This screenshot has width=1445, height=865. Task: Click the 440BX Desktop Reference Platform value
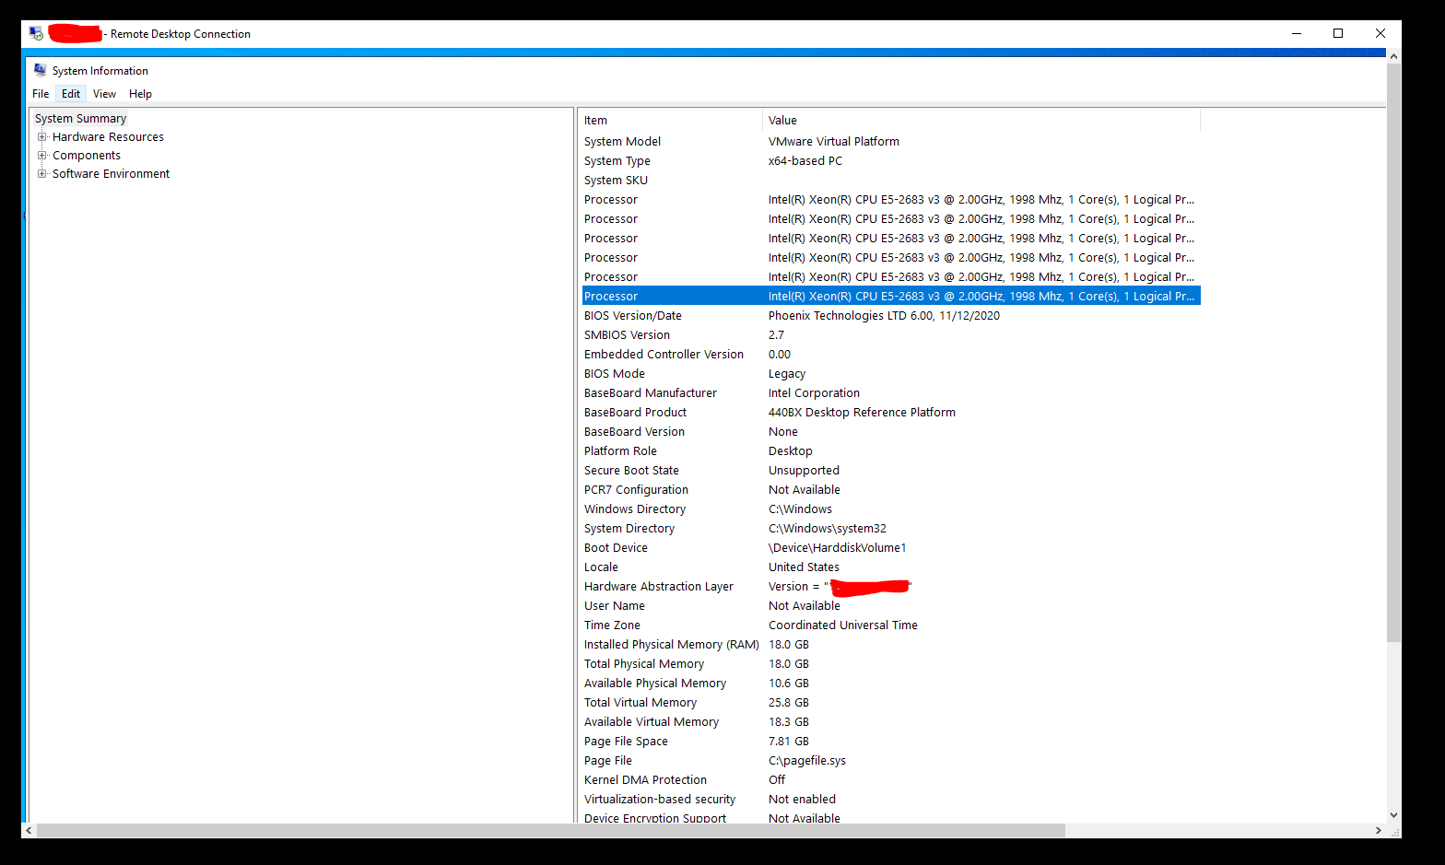click(862, 413)
